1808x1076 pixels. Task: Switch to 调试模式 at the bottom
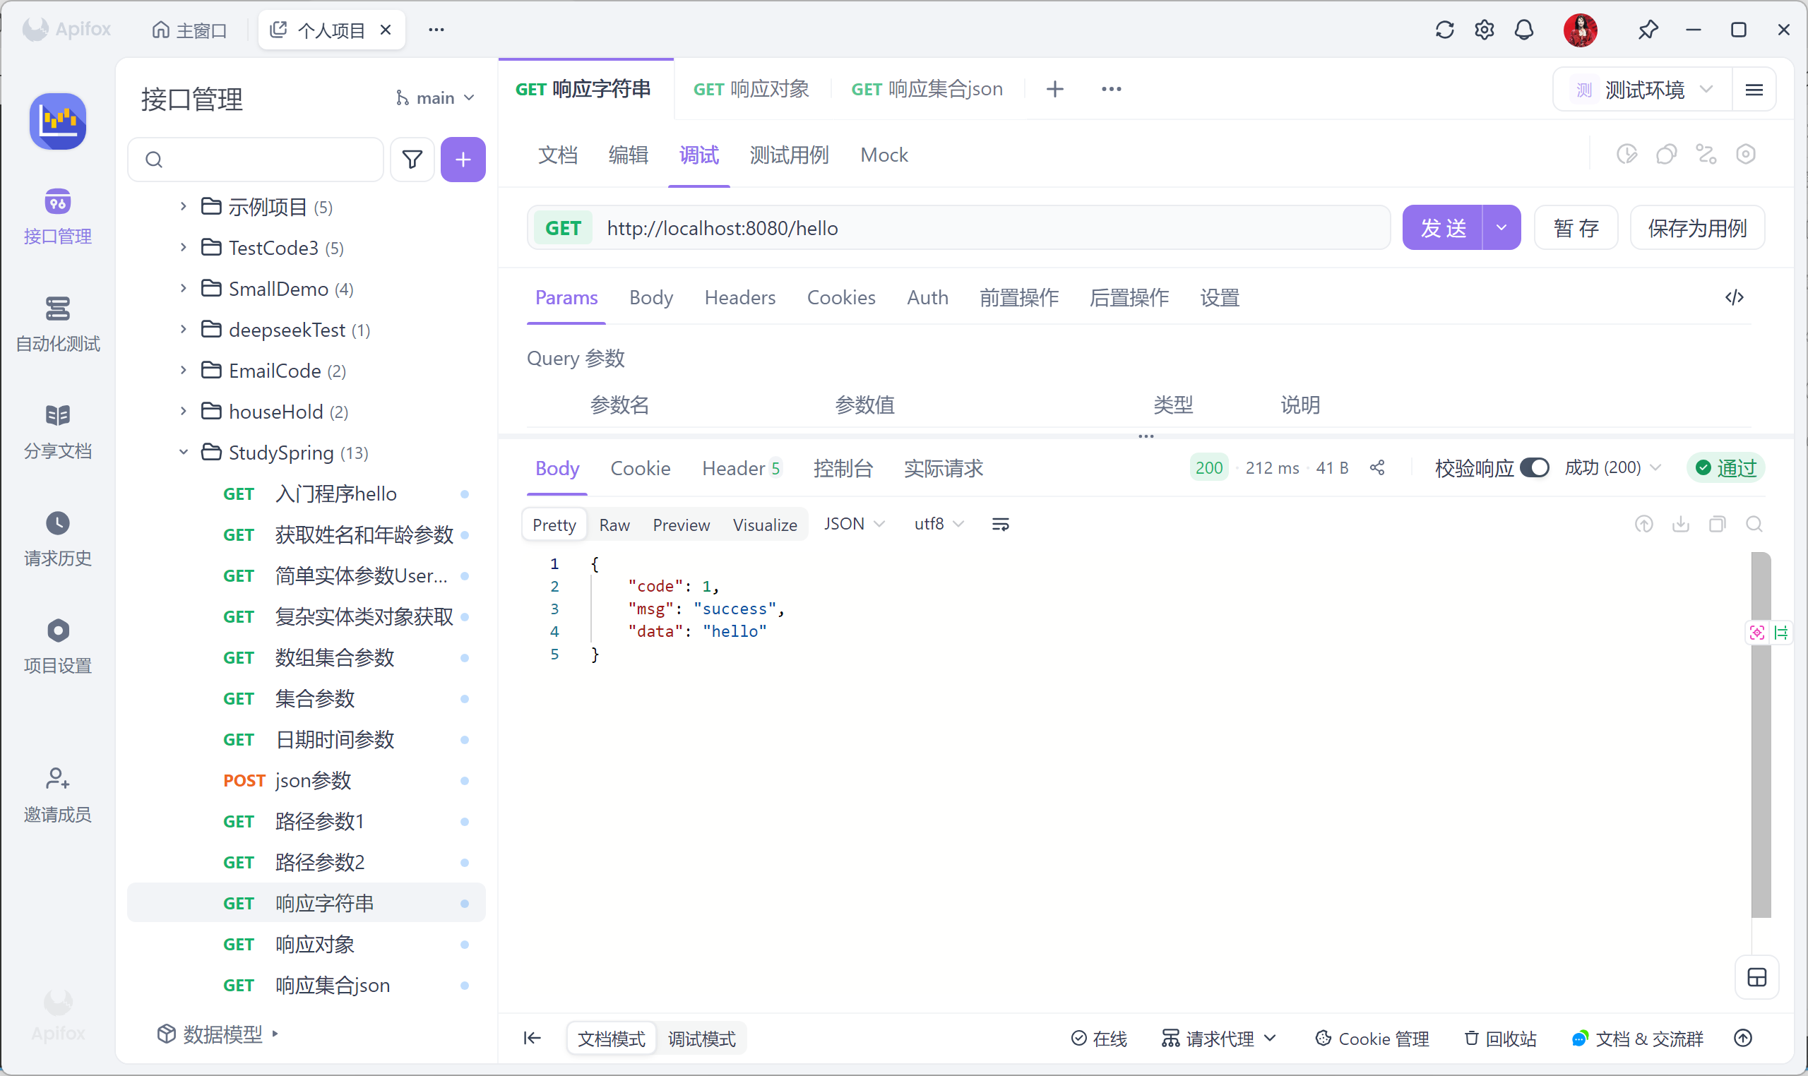[701, 1039]
